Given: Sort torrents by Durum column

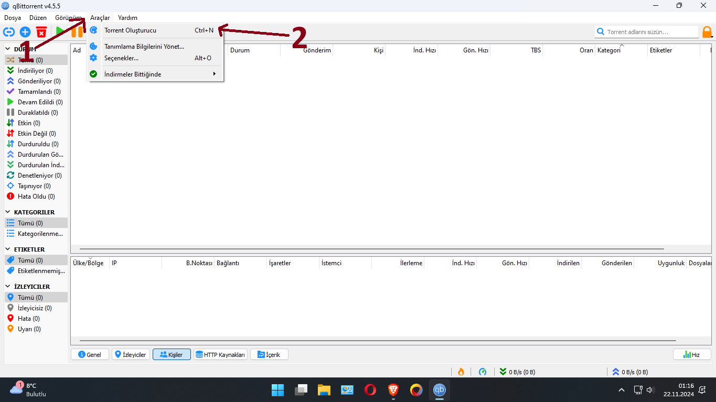Looking at the screenshot, I should coord(254,50).
